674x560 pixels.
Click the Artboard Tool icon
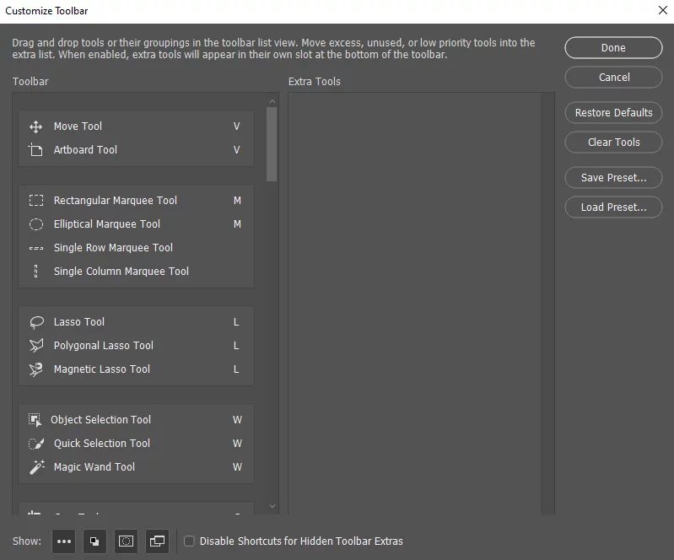click(35, 150)
